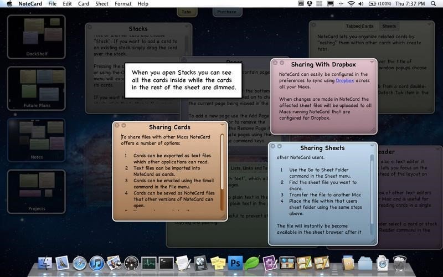
Task: Open the Format menu
Action: (x=123, y=4)
